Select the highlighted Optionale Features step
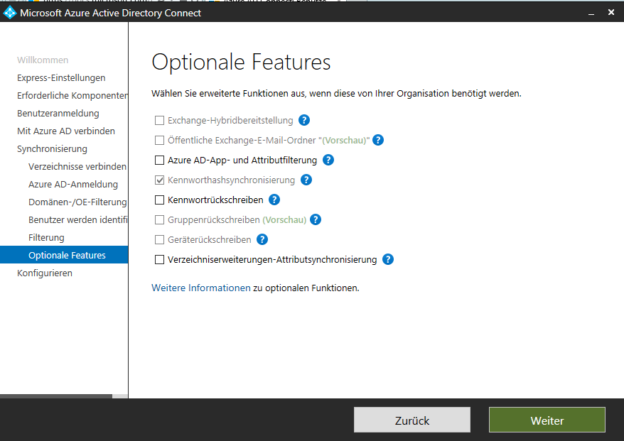Viewport: 624px width, 441px height. pos(64,255)
